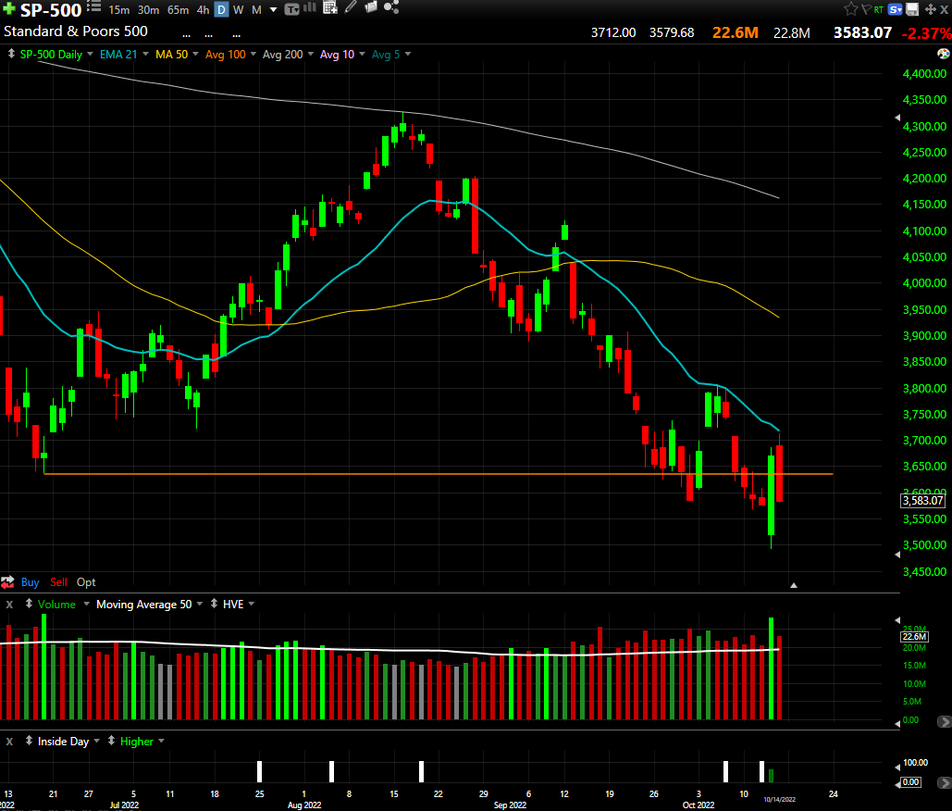Open the Inside Day dropdown

pyautogui.click(x=96, y=742)
